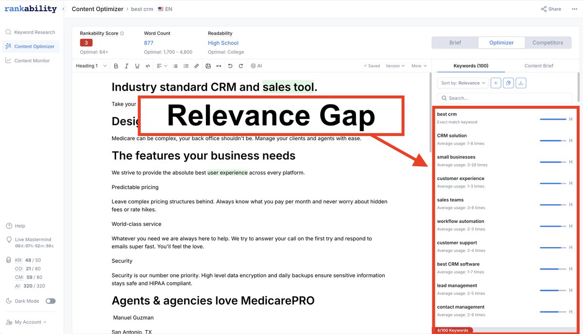Click the 'workflow automation' keyword row
The image size is (583, 334).
[x=505, y=225]
